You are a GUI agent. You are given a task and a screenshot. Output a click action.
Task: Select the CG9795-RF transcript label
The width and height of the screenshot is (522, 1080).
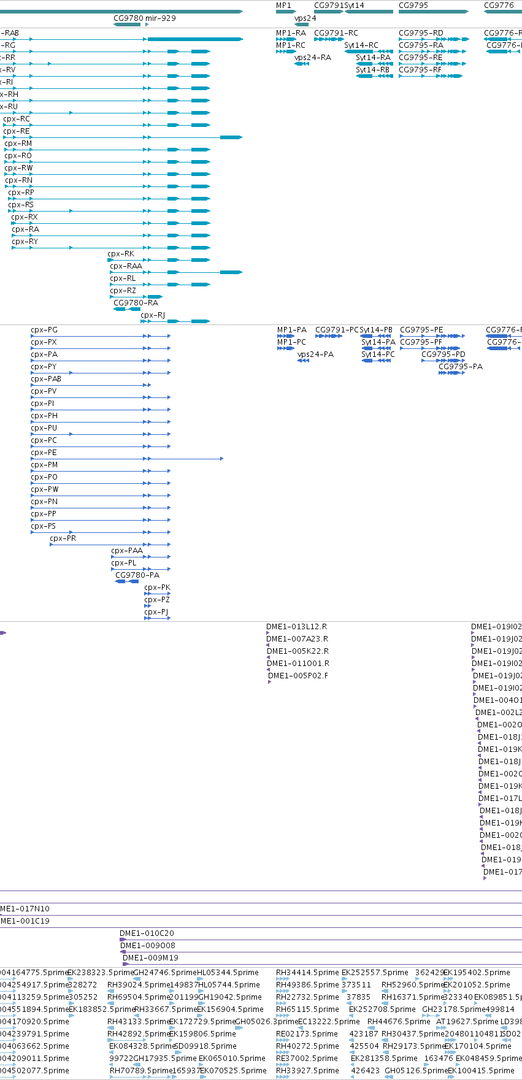420,70
